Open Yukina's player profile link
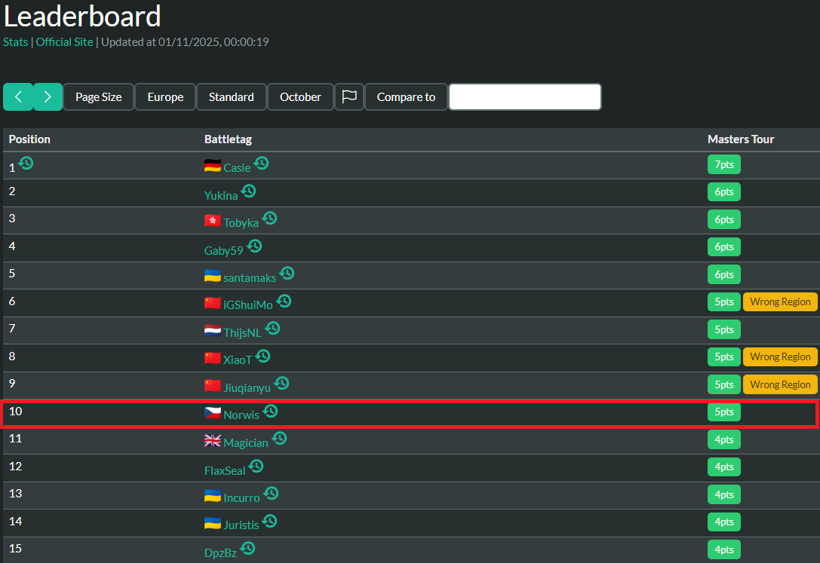This screenshot has height=563, width=820. 221,195
